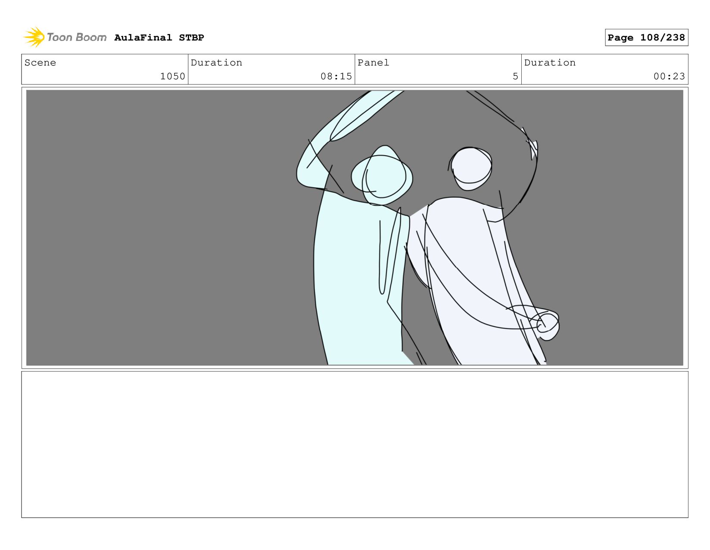Screen dimensions: 710x550
Task: Click the storyboard panel drawing thumbnail
Action: (355, 228)
